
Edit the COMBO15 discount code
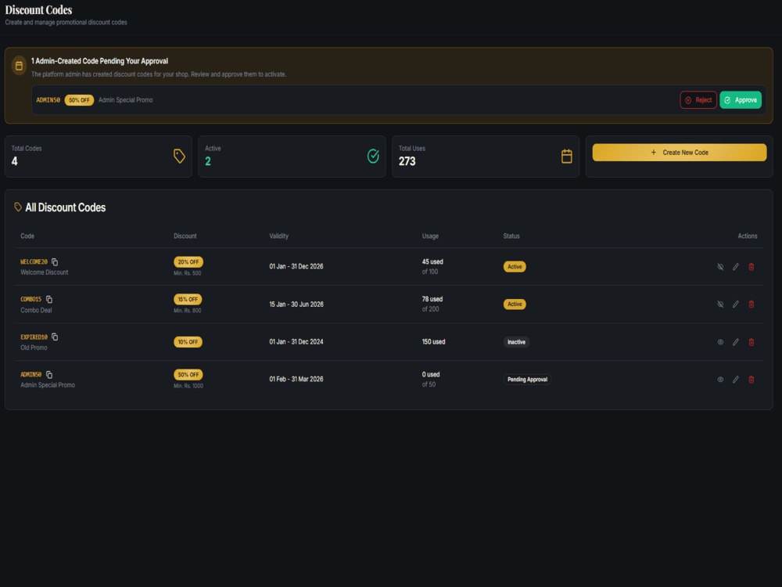pyautogui.click(x=736, y=304)
